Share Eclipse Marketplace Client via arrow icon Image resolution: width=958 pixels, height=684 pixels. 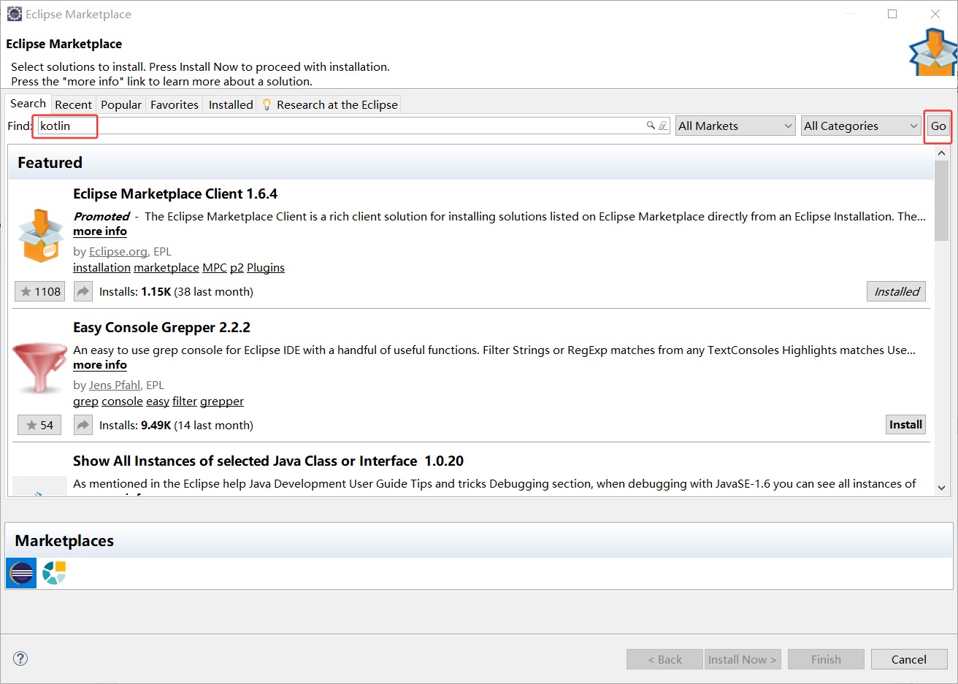[x=83, y=291]
